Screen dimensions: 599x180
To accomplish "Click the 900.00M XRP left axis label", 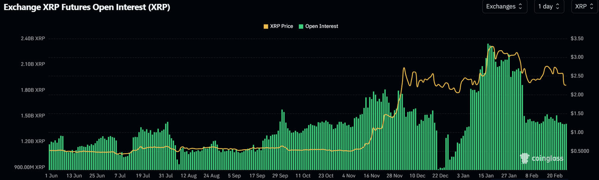I will [x=30, y=167].
